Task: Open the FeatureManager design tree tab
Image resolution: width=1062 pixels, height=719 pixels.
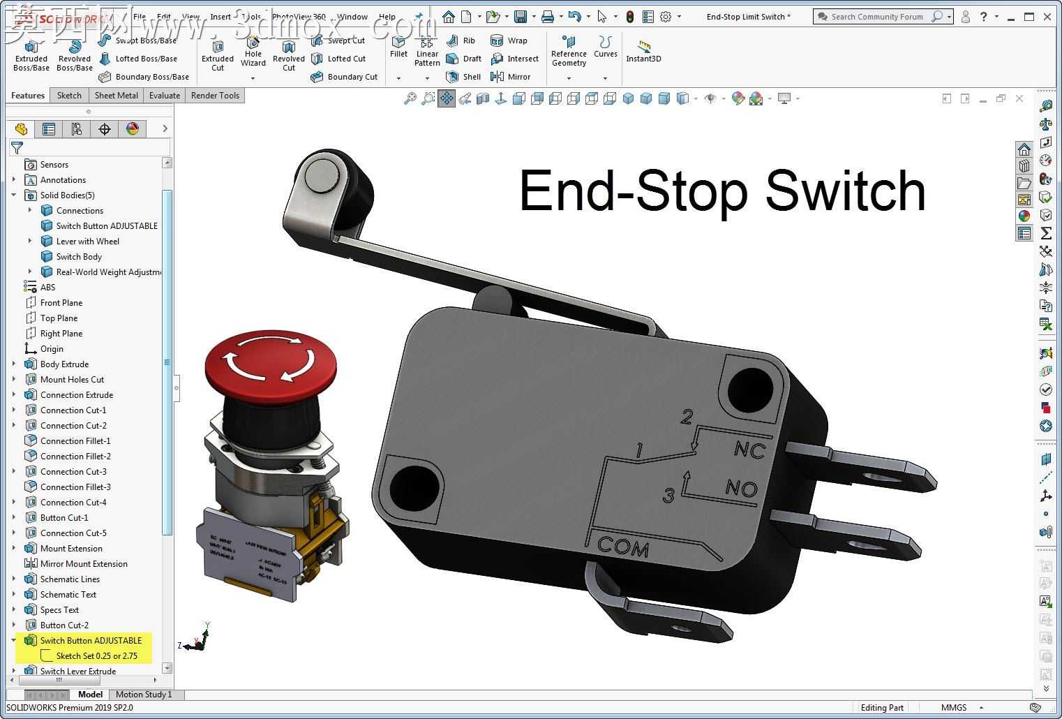Action: [21, 129]
